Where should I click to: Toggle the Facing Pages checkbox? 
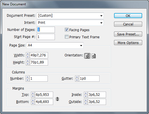pos(67,30)
